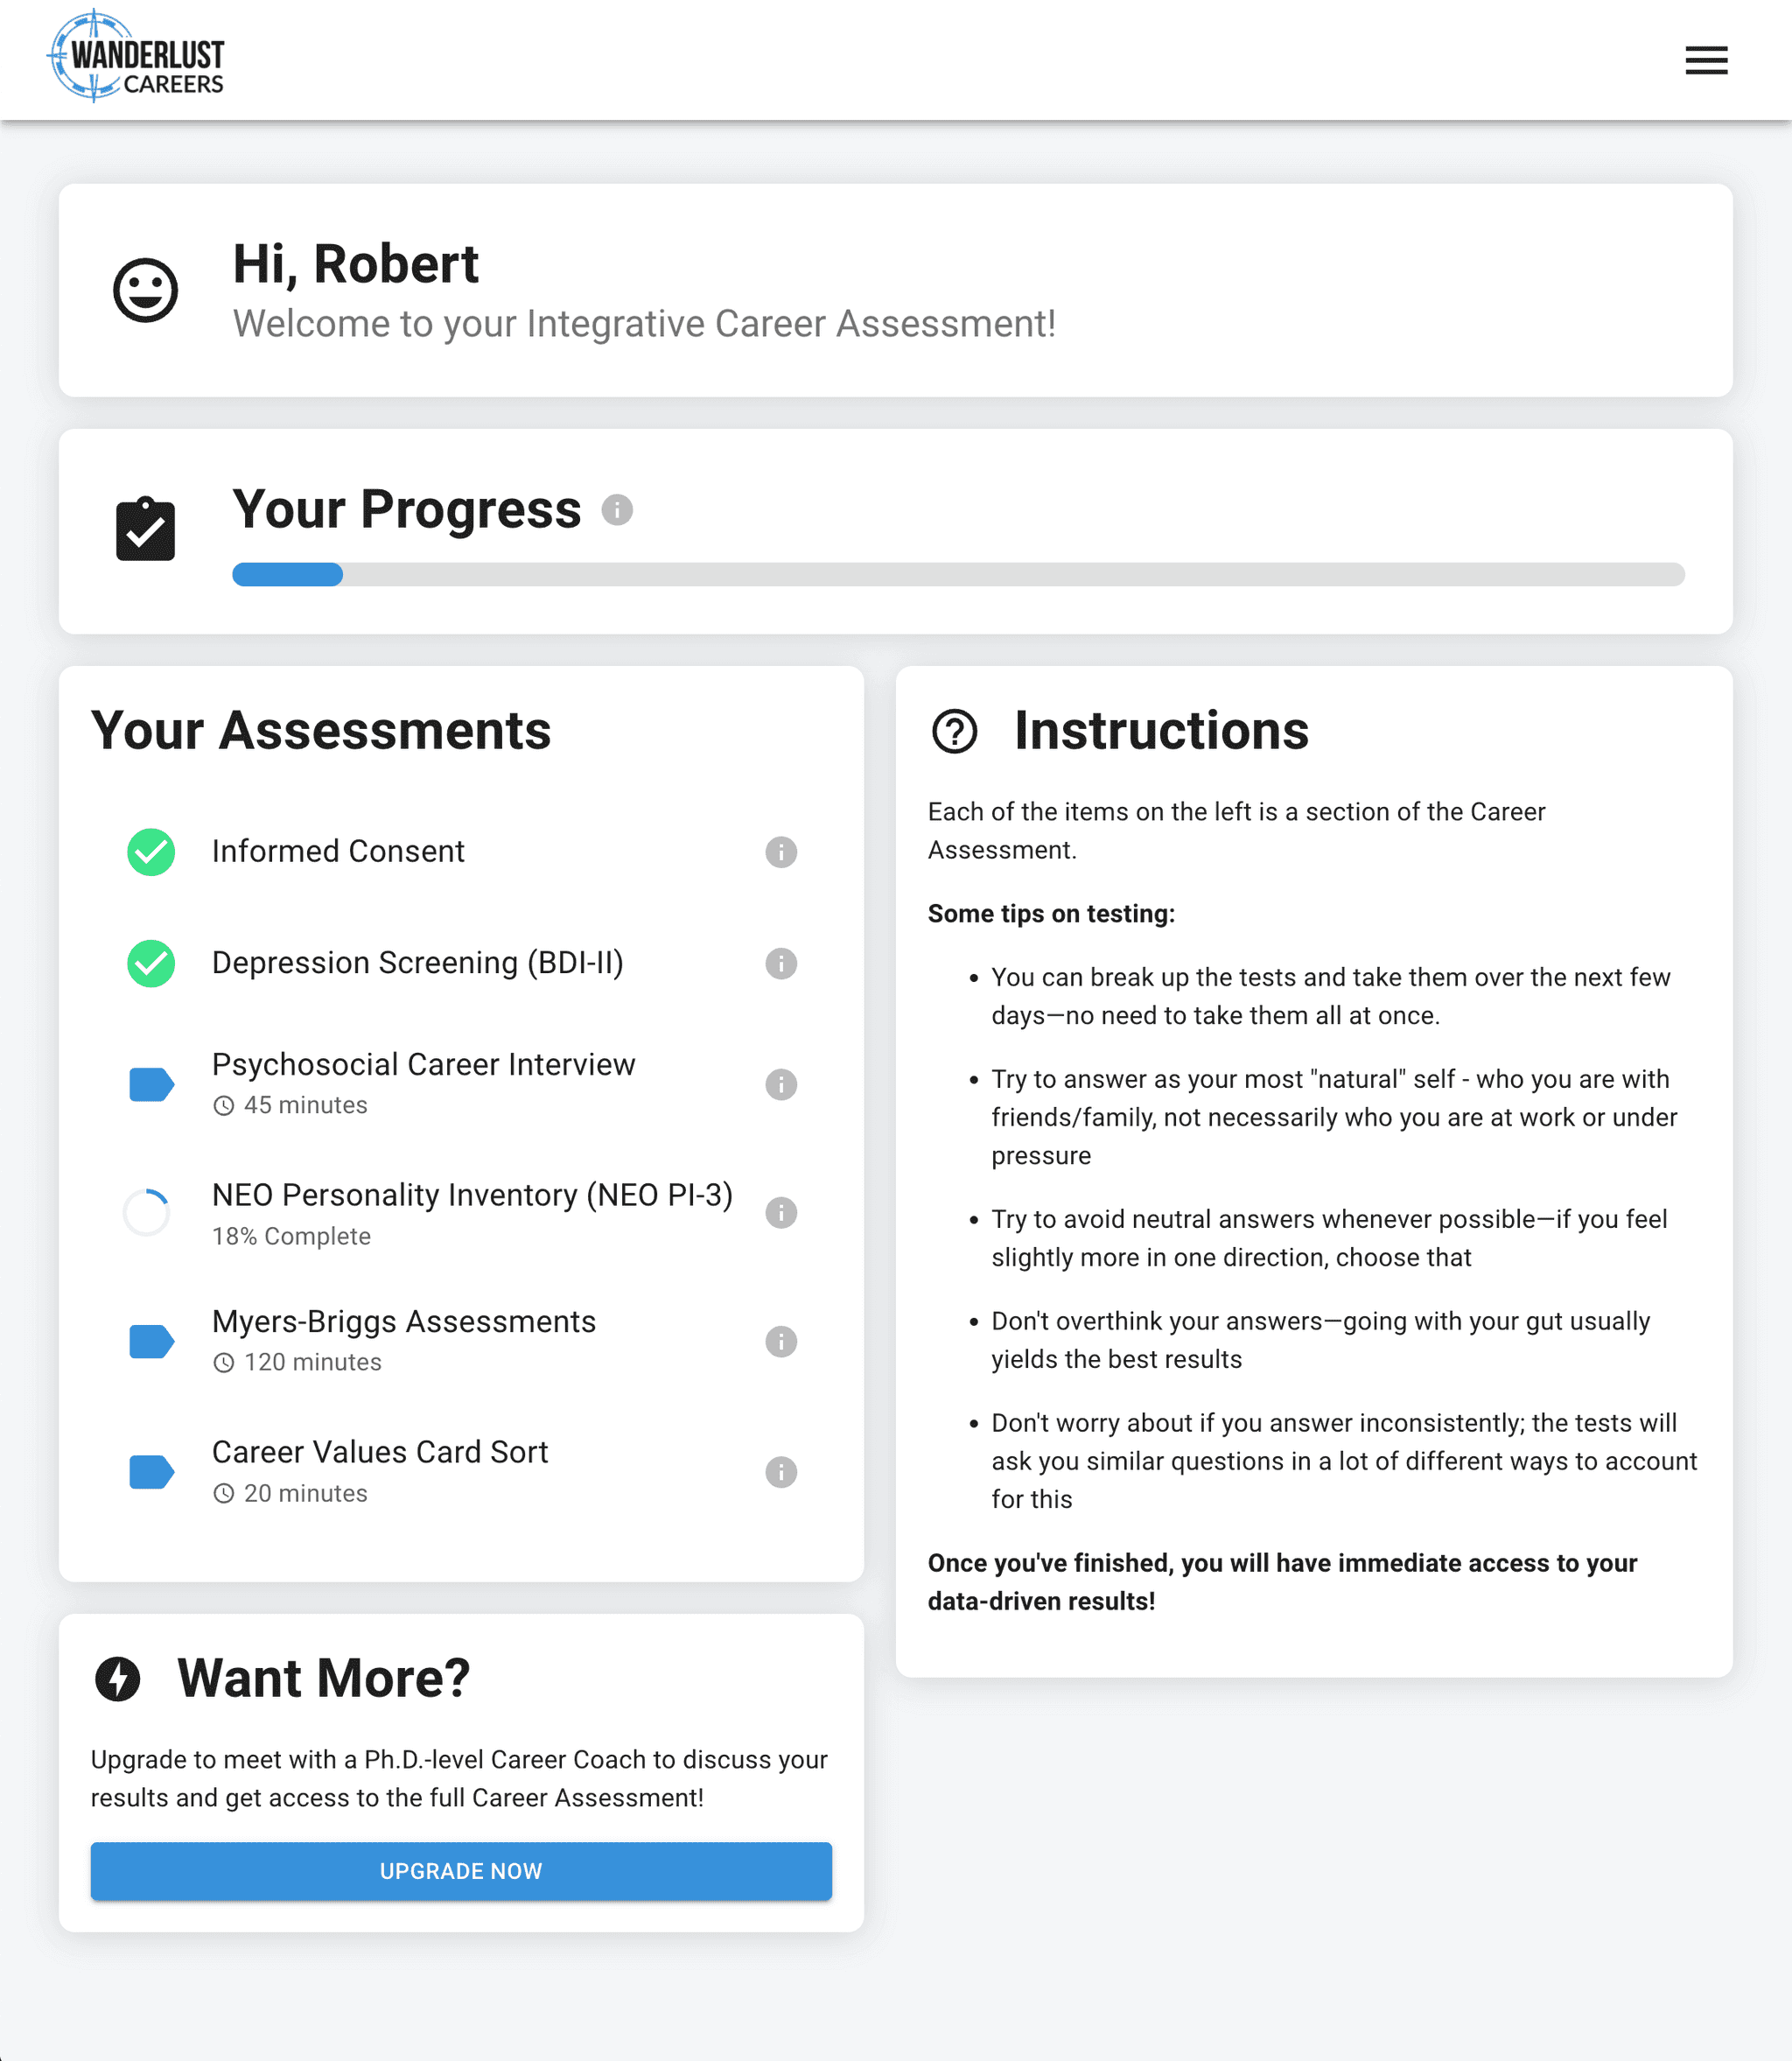
Task: Show info for Depression Screening (BDI-II)
Action: point(781,964)
